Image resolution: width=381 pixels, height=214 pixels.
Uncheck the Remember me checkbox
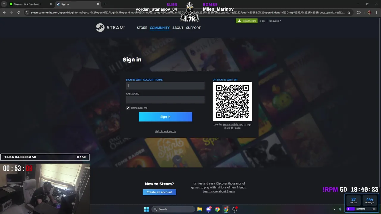[x=128, y=108]
